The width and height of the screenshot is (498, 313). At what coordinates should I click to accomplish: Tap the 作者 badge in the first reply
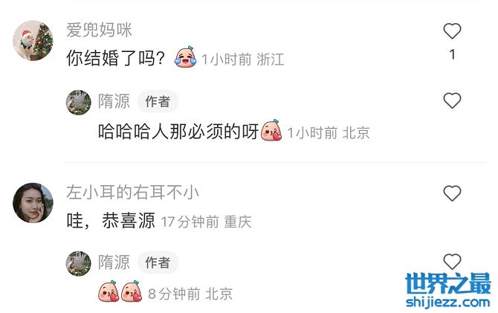tap(158, 102)
